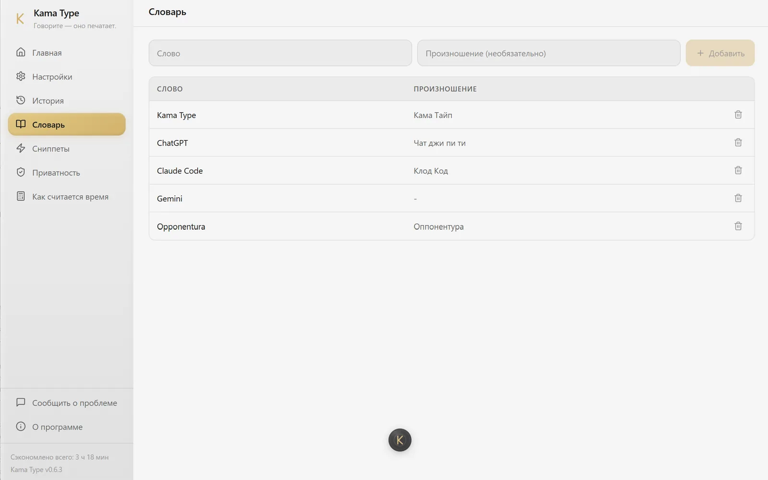The image size is (768, 480).
Task: Open Сообщить о проблеме link
Action: point(67,403)
